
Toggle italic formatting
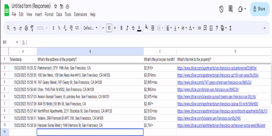[127, 28]
